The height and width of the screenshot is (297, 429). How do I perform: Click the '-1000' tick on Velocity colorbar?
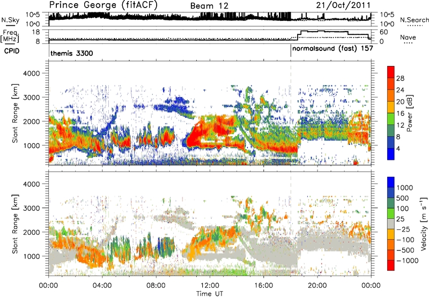click(408, 261)
